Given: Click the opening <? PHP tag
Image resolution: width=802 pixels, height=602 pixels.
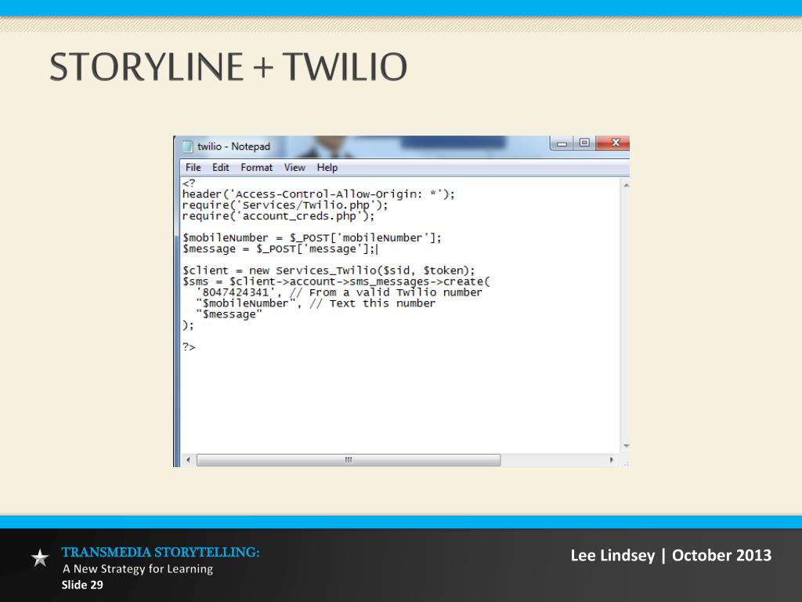Looking at the screenshot, I should pyautogui.click(x=189, y=183).
